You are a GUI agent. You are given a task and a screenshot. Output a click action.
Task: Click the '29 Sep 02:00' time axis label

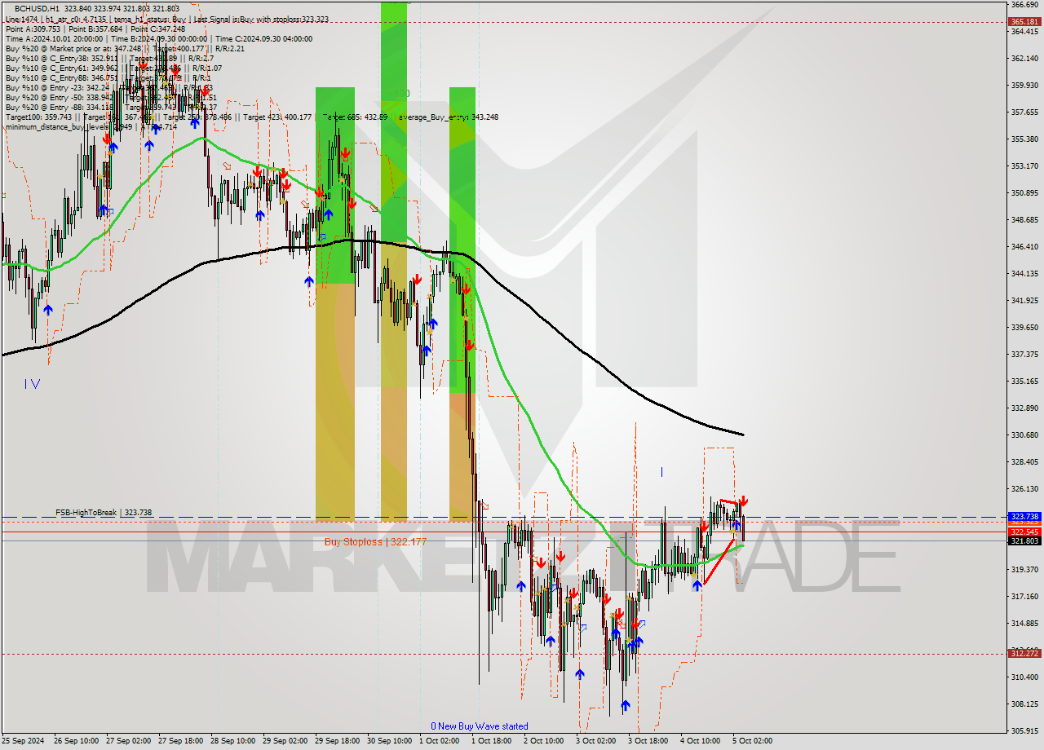pos(285,741)
